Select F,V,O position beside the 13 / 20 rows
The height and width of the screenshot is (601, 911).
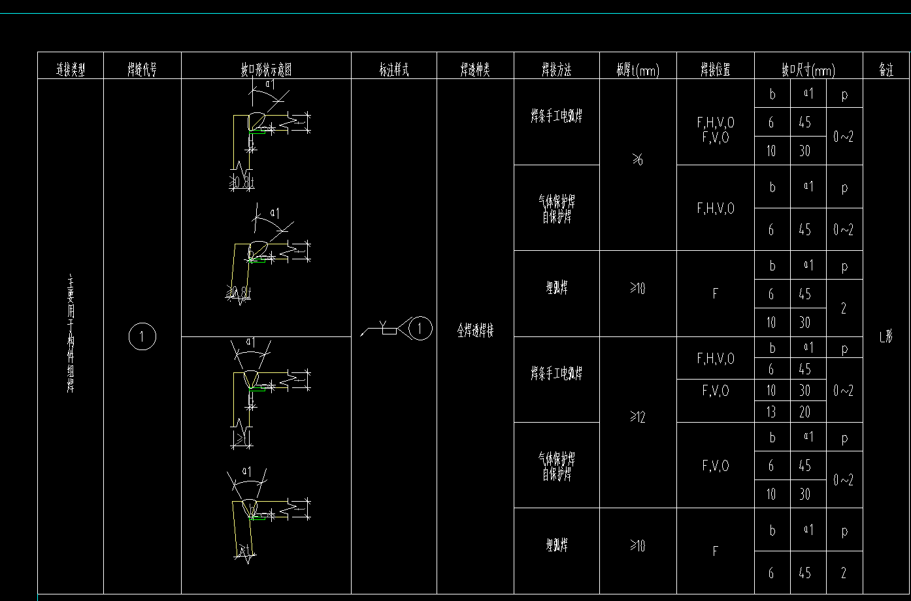click(715, 391)
